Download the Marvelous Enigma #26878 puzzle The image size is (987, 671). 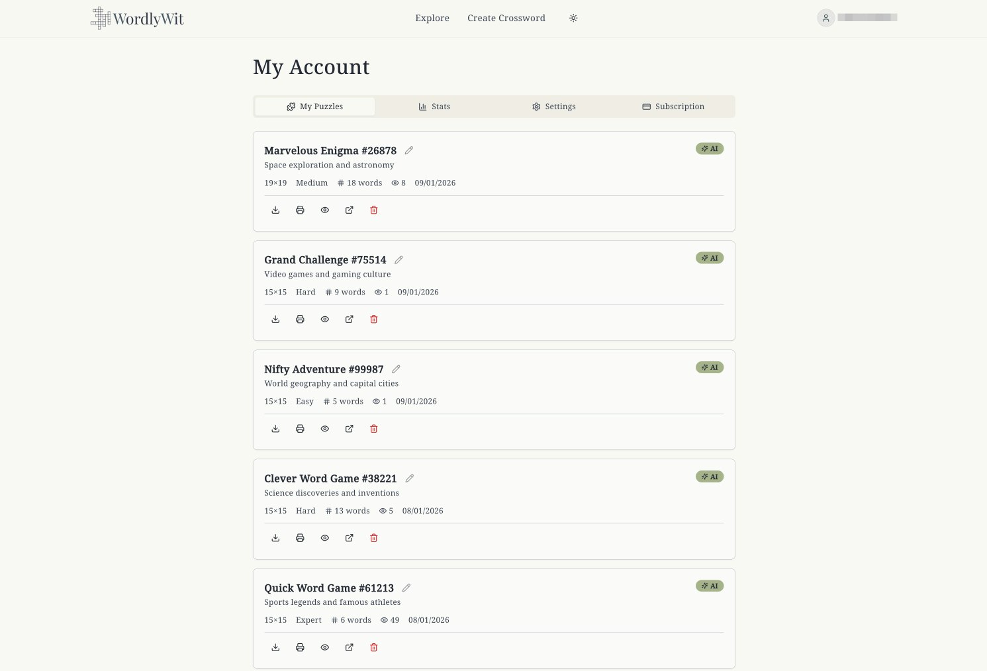click(x=275, y=210)
